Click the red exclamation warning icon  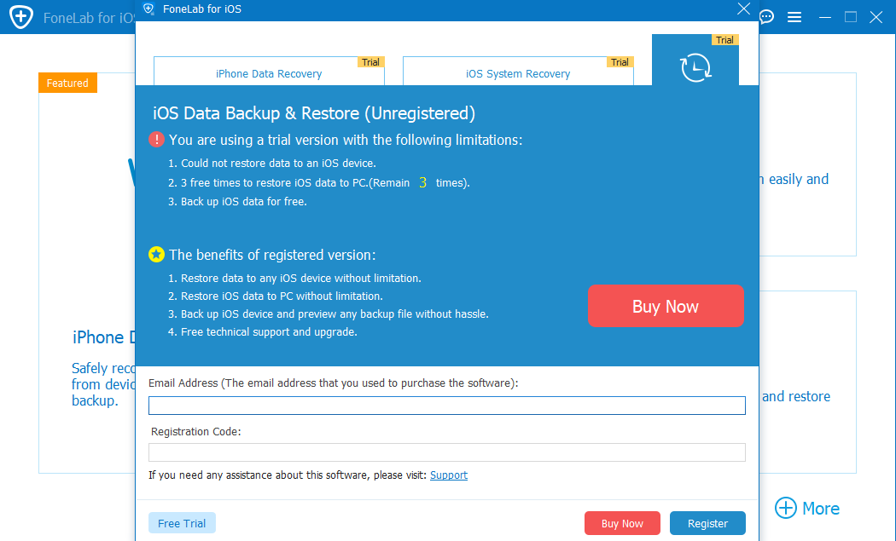[x=156, y=139]
